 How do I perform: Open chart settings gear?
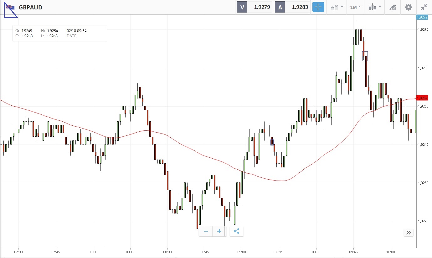coord(408,7)
